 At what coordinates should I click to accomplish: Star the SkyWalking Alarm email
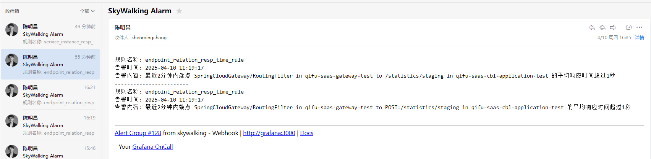tap(179, 11)
